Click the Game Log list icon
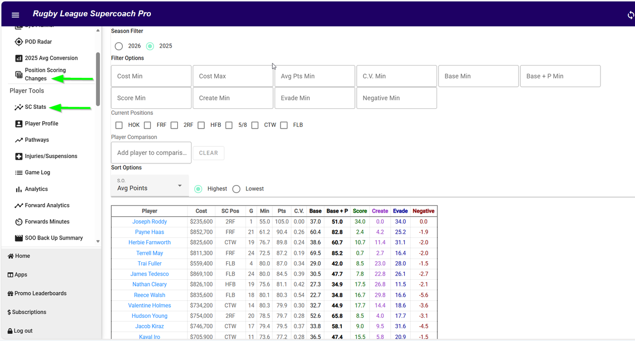The width and height of the screenshot is (635, 341). click(19, 173)
